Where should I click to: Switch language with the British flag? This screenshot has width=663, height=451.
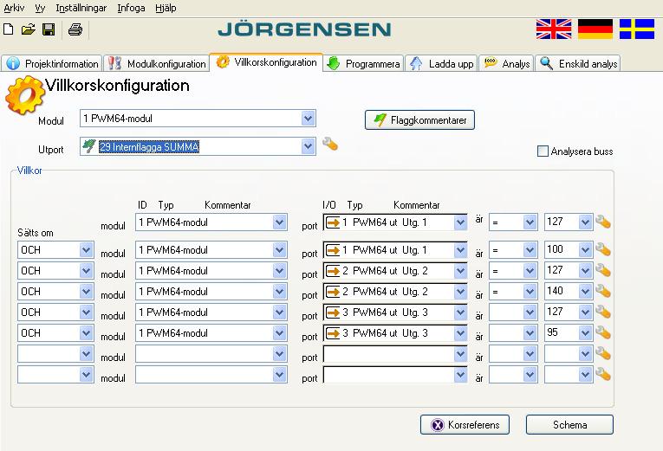554,29
